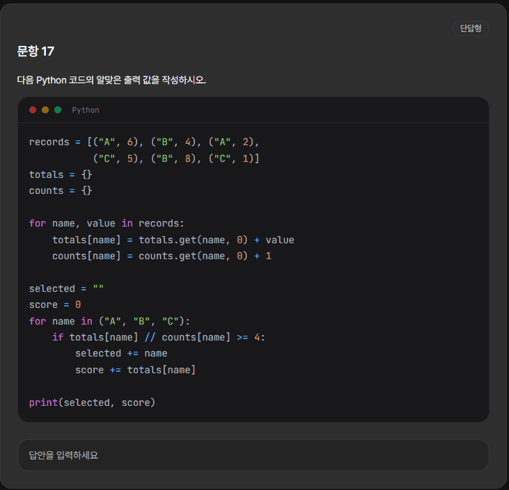This screenshot has width=509, height=490.
Task: Click the records list definition first line
Action: click(144, 142)
